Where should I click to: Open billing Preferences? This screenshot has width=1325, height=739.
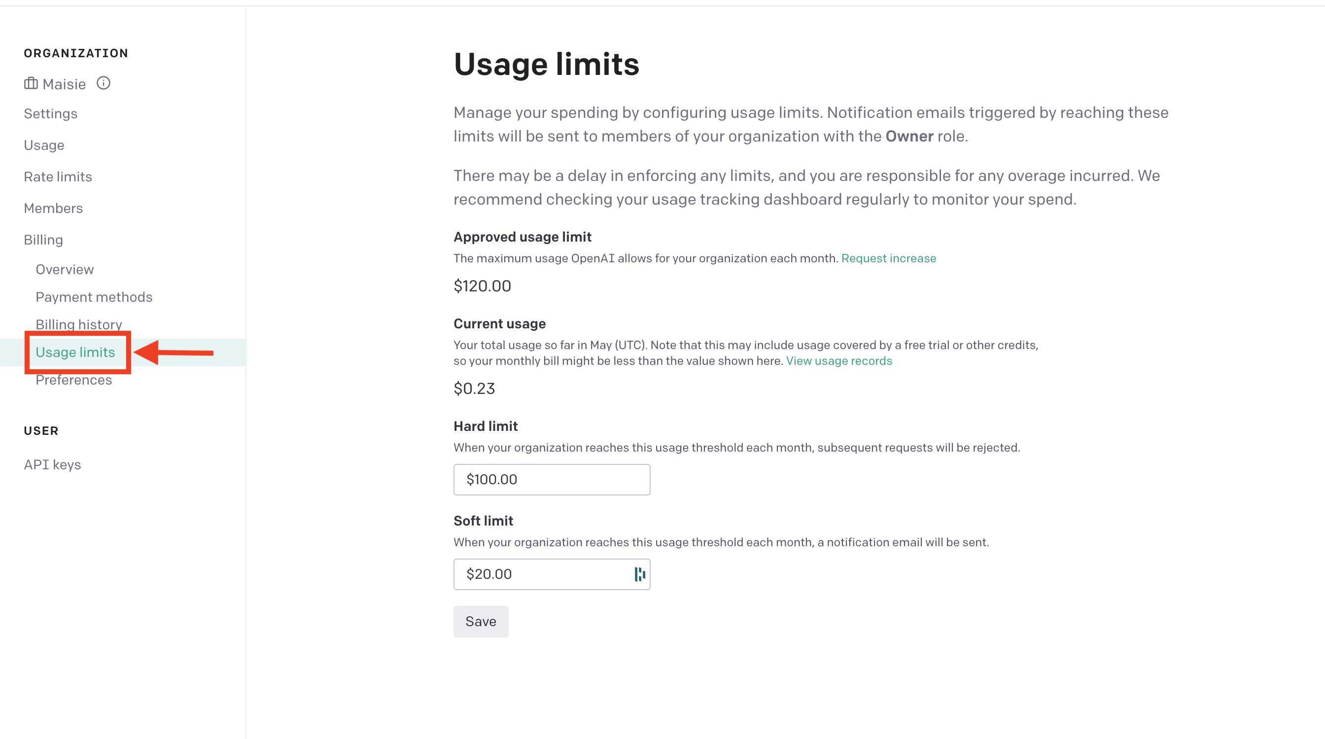pyautogui.click(x=73, y=380)
